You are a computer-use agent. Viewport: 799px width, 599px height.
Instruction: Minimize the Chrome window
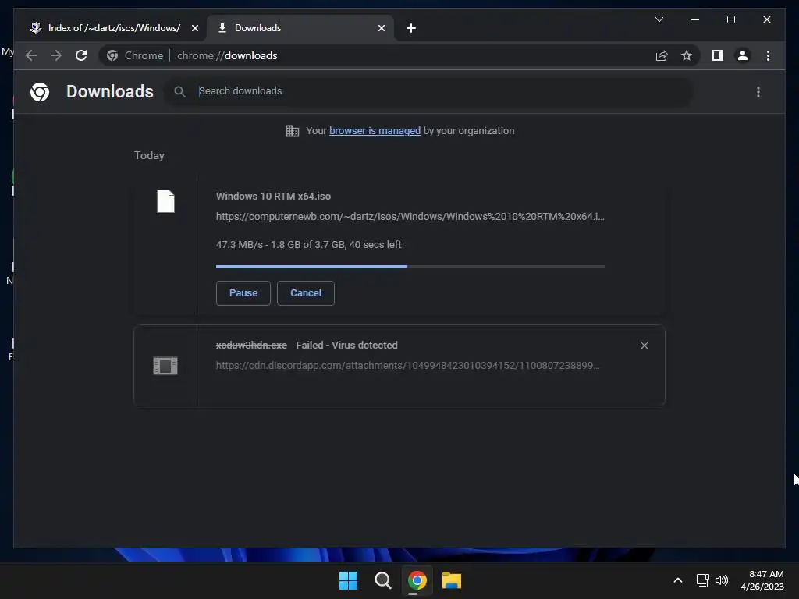[x=695, y=19]
